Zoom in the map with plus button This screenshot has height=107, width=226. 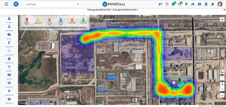click(x=222, y=84)
